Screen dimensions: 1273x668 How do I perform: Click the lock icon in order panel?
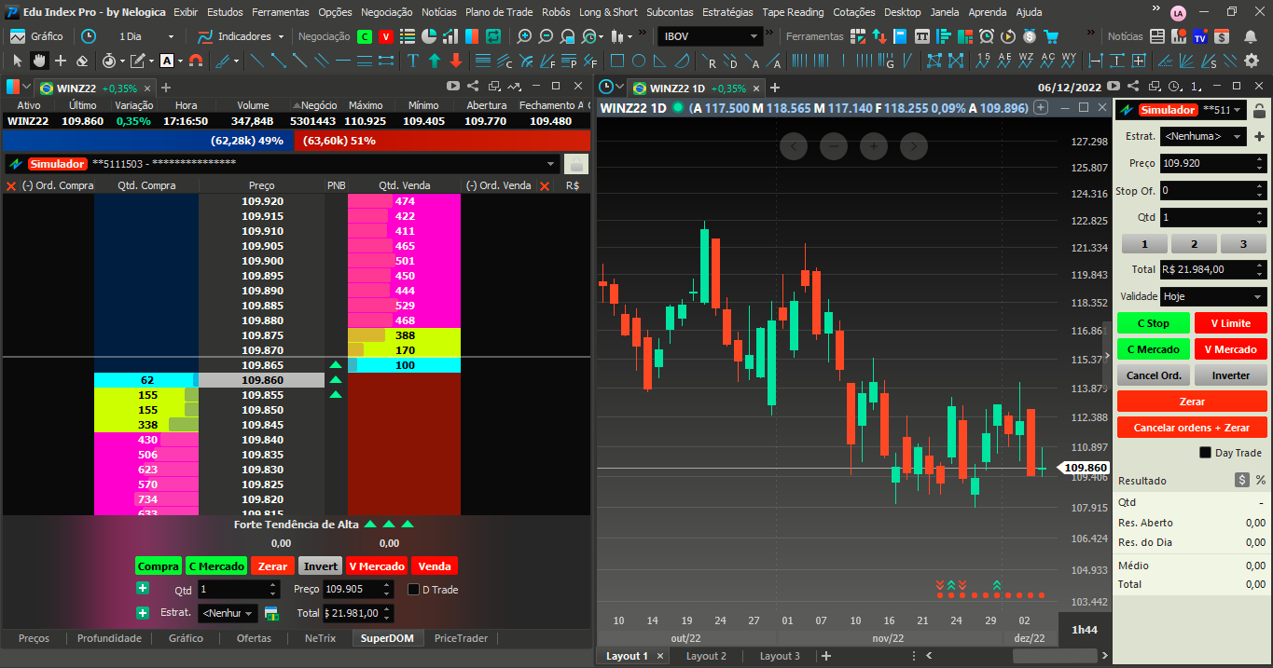click(x=1259, y=110)
